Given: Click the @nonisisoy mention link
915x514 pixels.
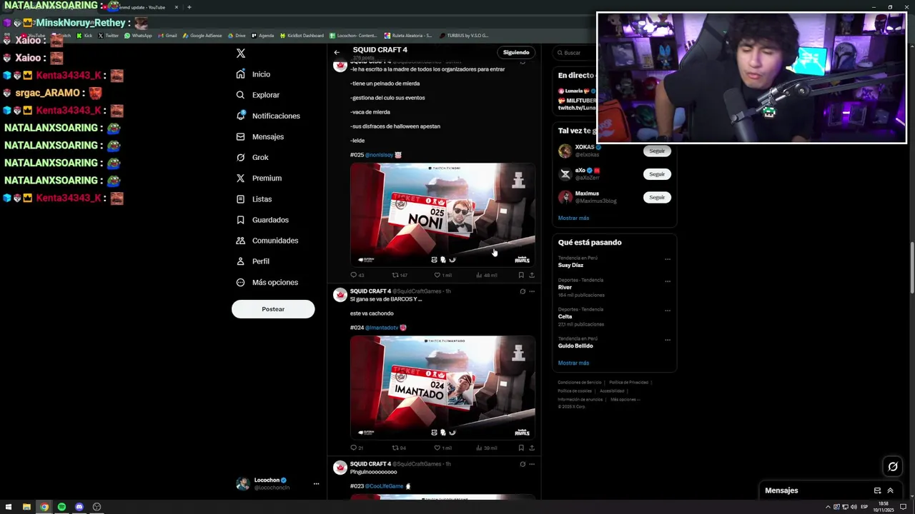Looking at the screenshot, I should coord(379,155).
